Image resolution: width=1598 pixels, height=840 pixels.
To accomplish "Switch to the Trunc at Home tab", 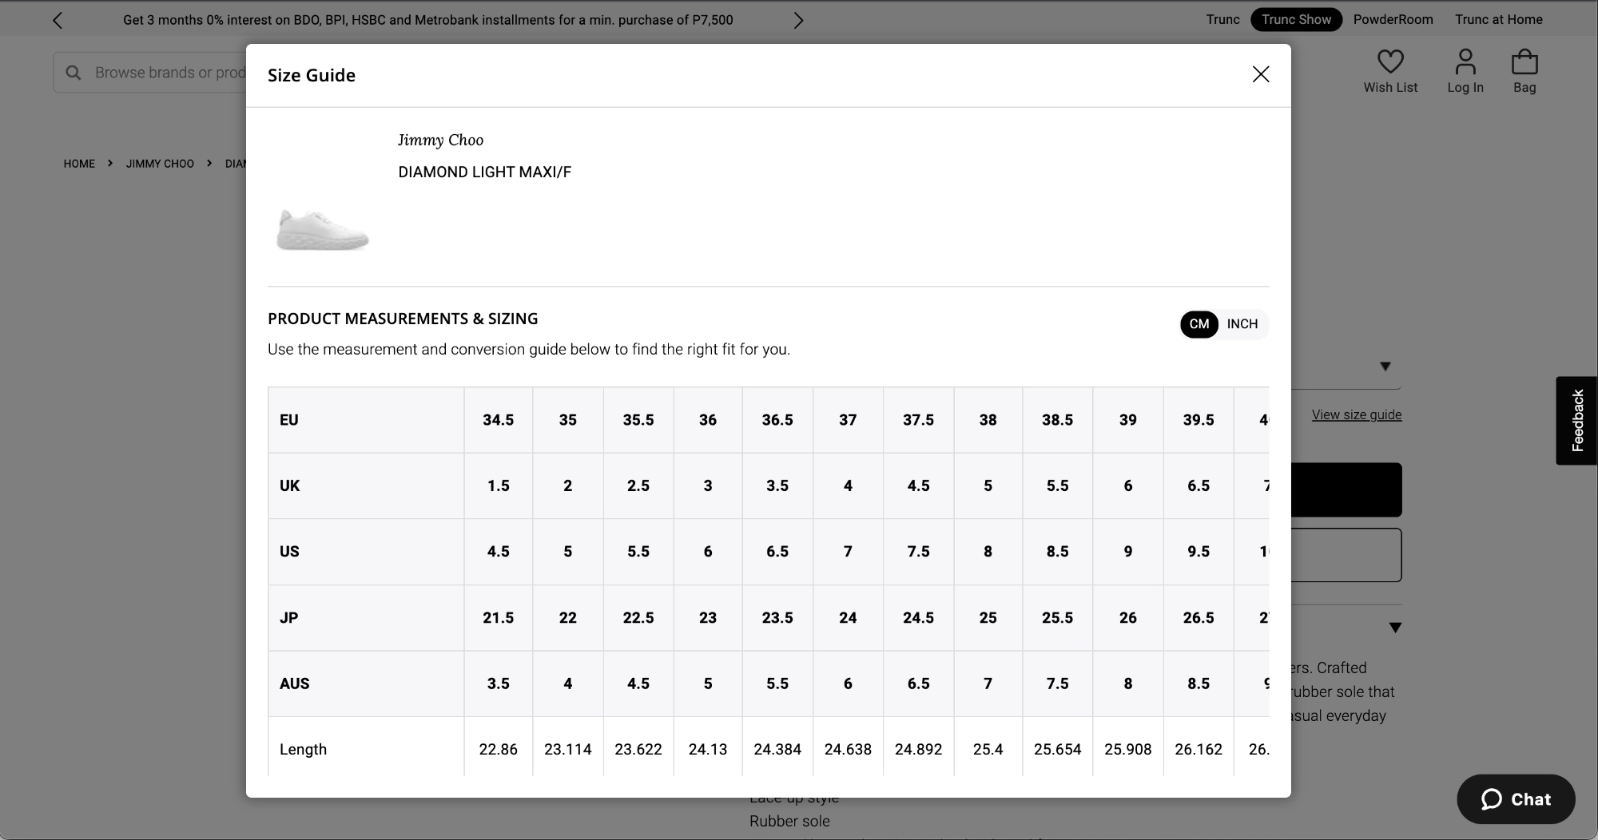I will click(x=1498, y=19).
